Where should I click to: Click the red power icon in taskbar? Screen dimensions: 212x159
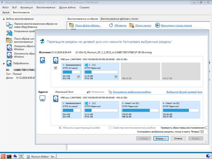click(3, 156)
